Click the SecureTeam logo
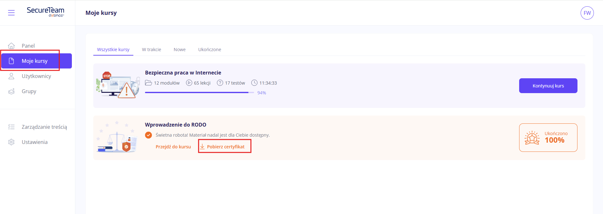This screenshot has height=214, width=603. 45,12
